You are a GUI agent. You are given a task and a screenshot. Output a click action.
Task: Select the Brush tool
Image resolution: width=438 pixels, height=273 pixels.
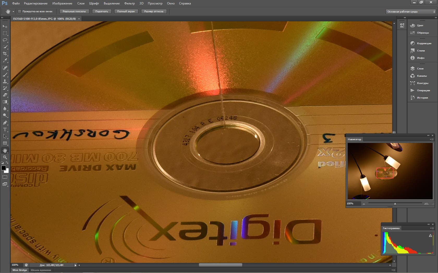coord(5,75)
